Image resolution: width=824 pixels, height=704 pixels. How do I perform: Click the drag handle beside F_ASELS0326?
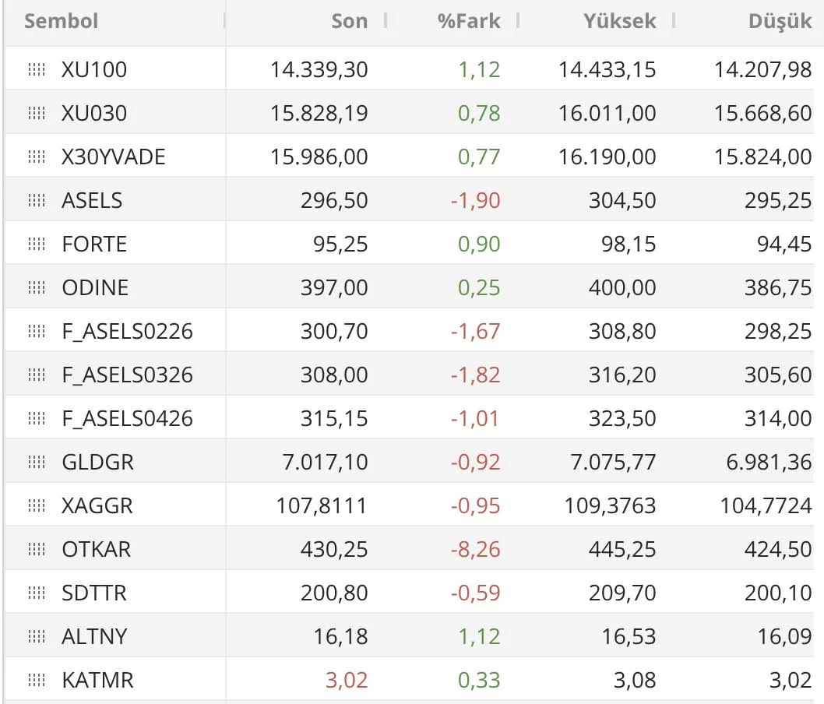[x=36, y=375]
